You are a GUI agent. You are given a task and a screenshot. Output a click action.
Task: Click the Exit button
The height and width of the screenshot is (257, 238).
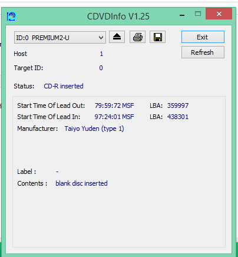tap(203, 37)
